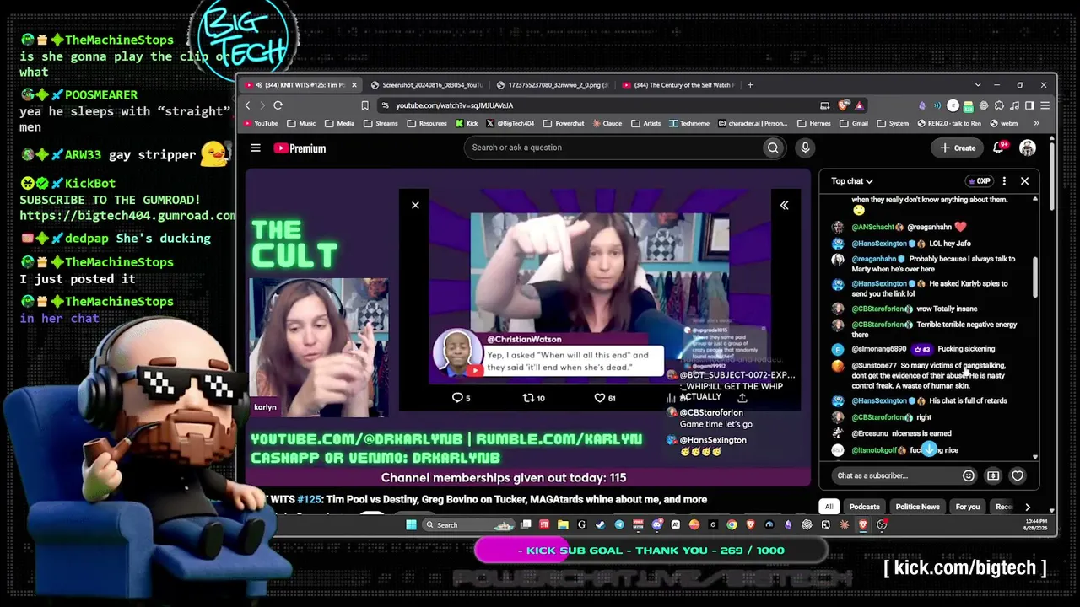
Task: Go to YouTube Premium home logo
Action: click(300, 148)
